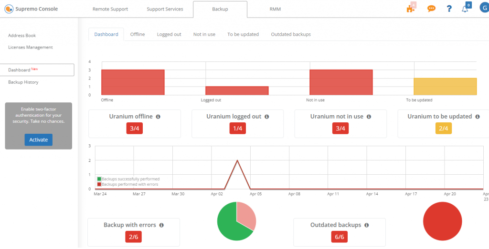Click info icon next to Uranium to be updated
The width and height of the screenshot is (489, 249).
point(478,117)
